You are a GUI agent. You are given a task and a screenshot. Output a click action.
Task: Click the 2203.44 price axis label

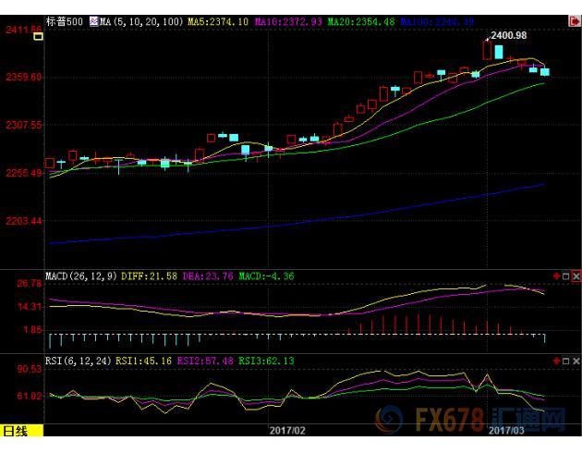[x=23, y=221]
